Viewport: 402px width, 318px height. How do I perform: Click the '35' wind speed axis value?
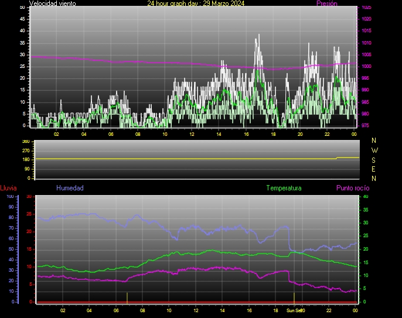pyautogui.click(x=22, y=43)
